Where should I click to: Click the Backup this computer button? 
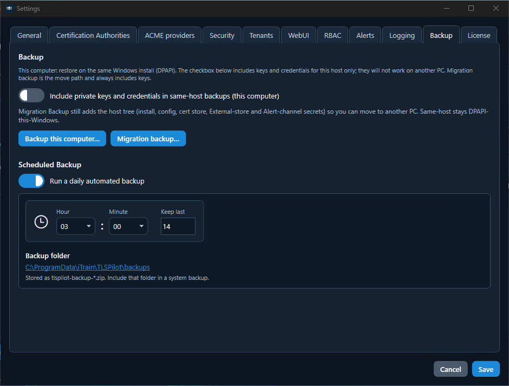(62, 139)
